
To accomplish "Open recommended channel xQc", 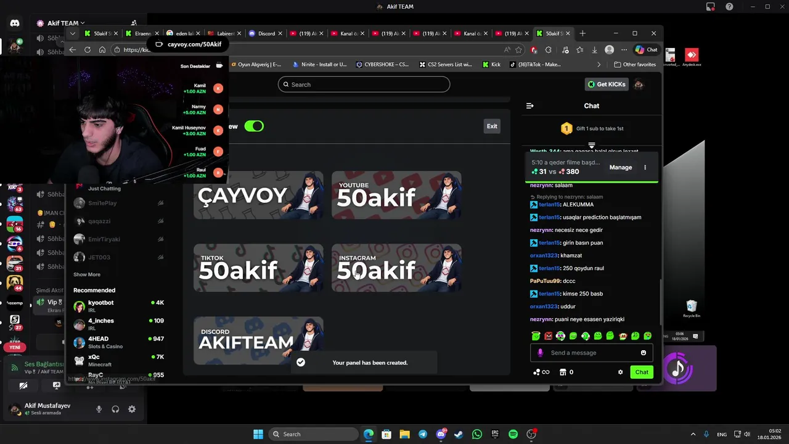I will point(118,360).
